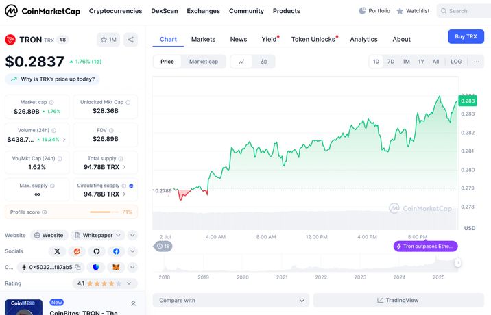The width and height of the screenshot is (491, 315).
Task: Open the TRON Website link
Action: 49,236
